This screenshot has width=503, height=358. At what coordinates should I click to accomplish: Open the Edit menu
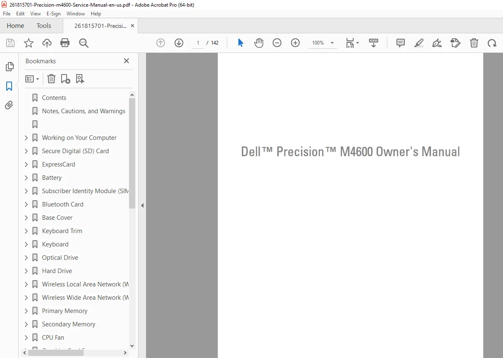point(20,14)
